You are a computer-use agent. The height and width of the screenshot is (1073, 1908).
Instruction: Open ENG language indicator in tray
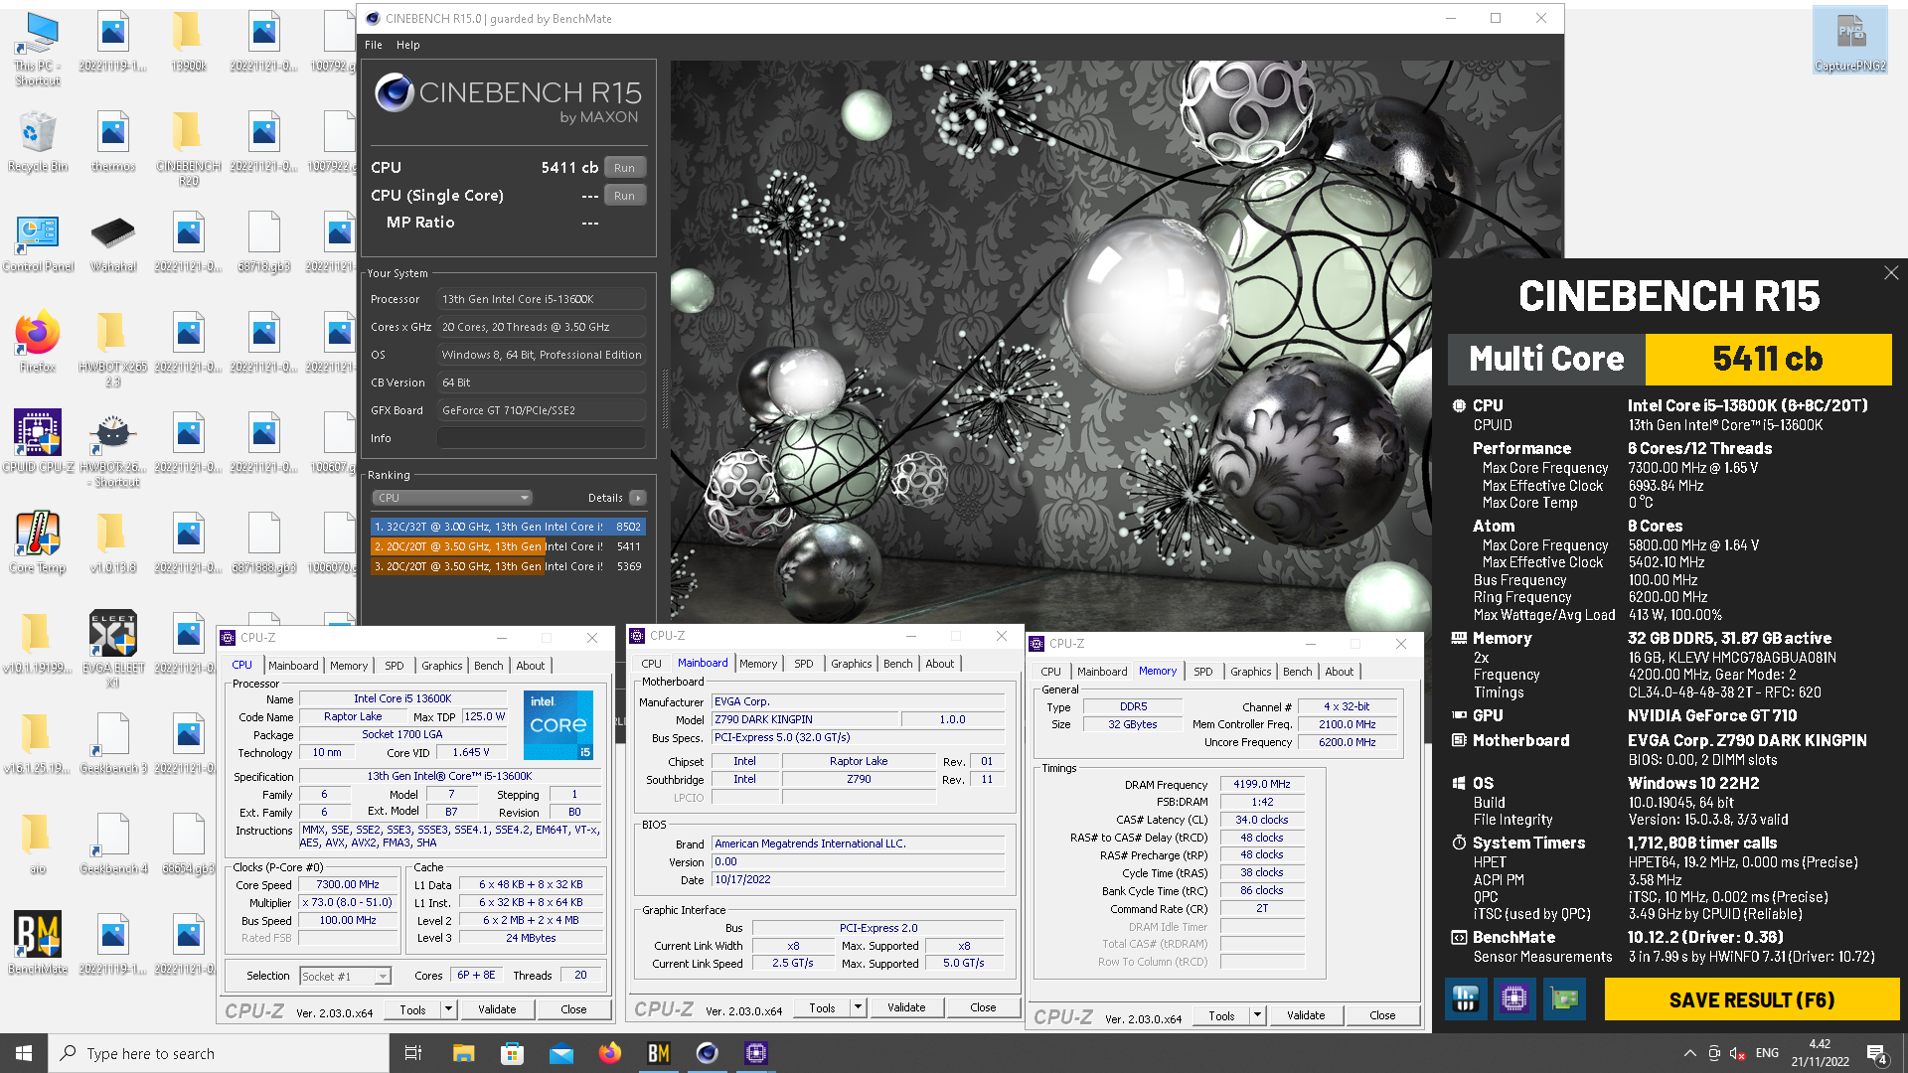click(x=1767, y=1053)
